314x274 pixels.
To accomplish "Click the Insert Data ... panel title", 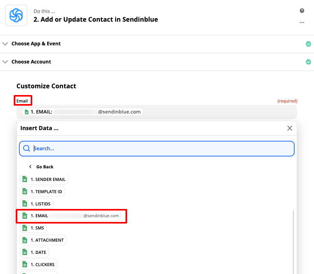I will pos(39,128).
